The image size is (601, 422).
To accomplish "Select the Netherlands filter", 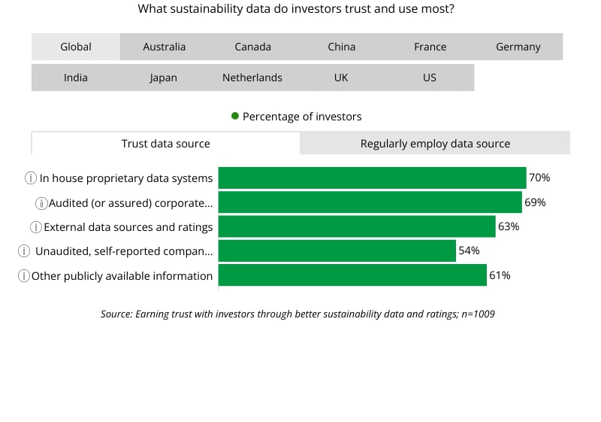I will tap(252, 77).
